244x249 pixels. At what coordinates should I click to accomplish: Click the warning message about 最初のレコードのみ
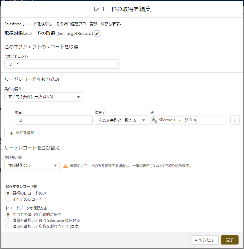130,166
